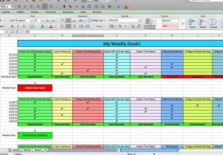Add a new sheet with the plus tab
The image size is (223, 155).
[46, 150]
